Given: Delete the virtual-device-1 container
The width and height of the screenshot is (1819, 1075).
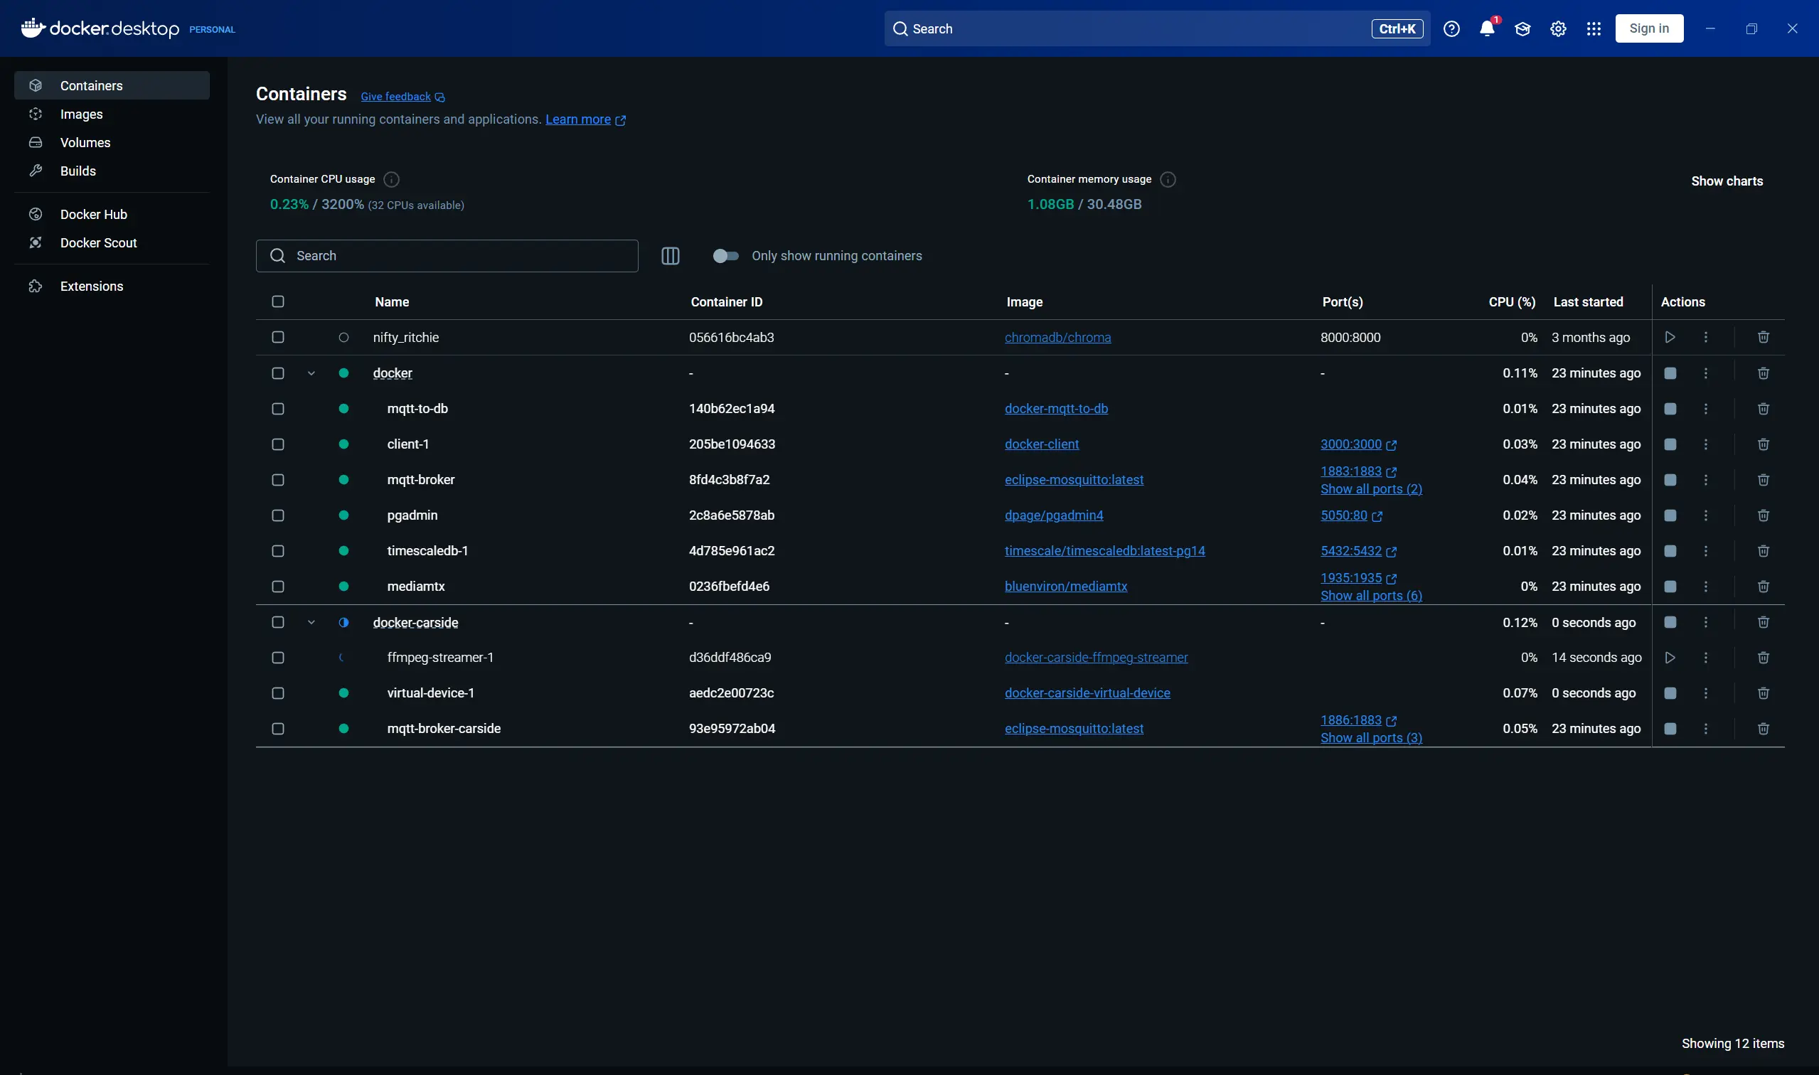Looking at the screenshot, I should (1764, 693).
